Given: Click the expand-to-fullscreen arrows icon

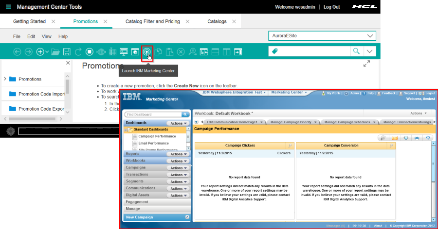Looking at the screenshot, I should (366, 64).
